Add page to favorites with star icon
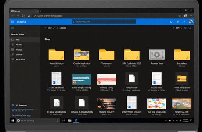Image resolution: width=202 pixels, height=132 pixels. coord(180,16)
